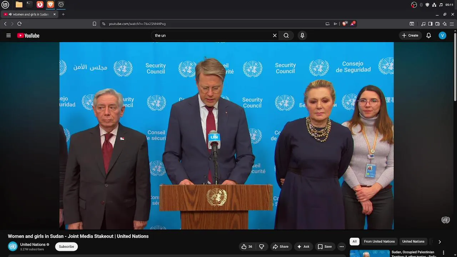Select the Women and girls in Sudan tab

tap(29, 14)
